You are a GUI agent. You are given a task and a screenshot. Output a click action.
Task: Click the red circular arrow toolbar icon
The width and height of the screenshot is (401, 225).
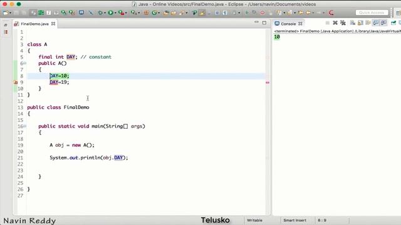point(331,12)
